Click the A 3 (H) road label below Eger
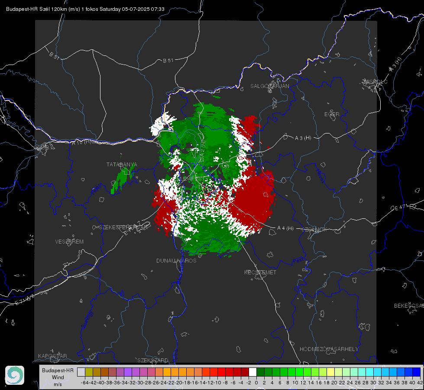 coord(303,138)
